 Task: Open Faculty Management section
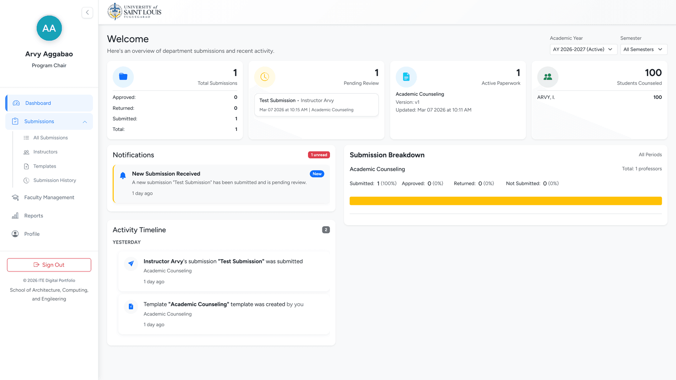click(x=49, y=198)
